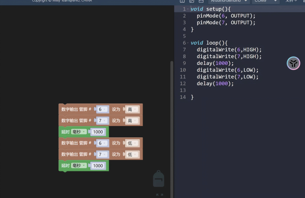This screenshot has height=198, width=305.
Task: Open the COM9 serial port dropdown
Action: click(265, 1)
